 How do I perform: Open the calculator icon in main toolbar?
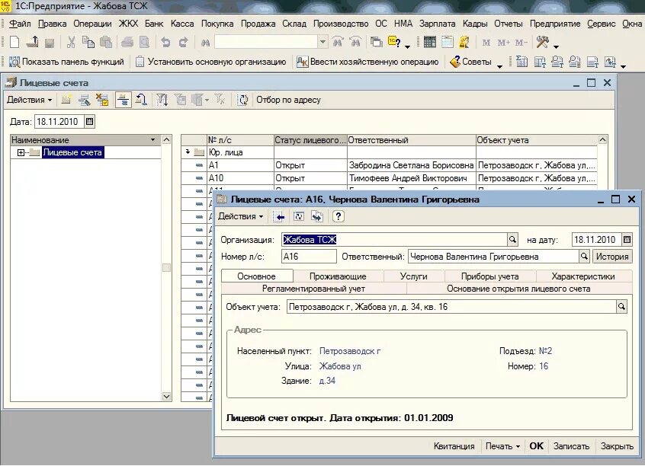click(429, 42)
